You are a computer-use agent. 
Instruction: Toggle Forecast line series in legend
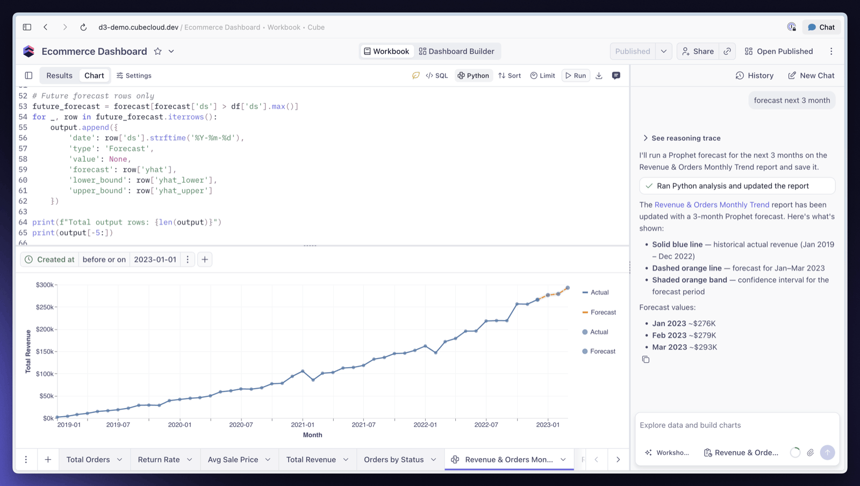599,312
